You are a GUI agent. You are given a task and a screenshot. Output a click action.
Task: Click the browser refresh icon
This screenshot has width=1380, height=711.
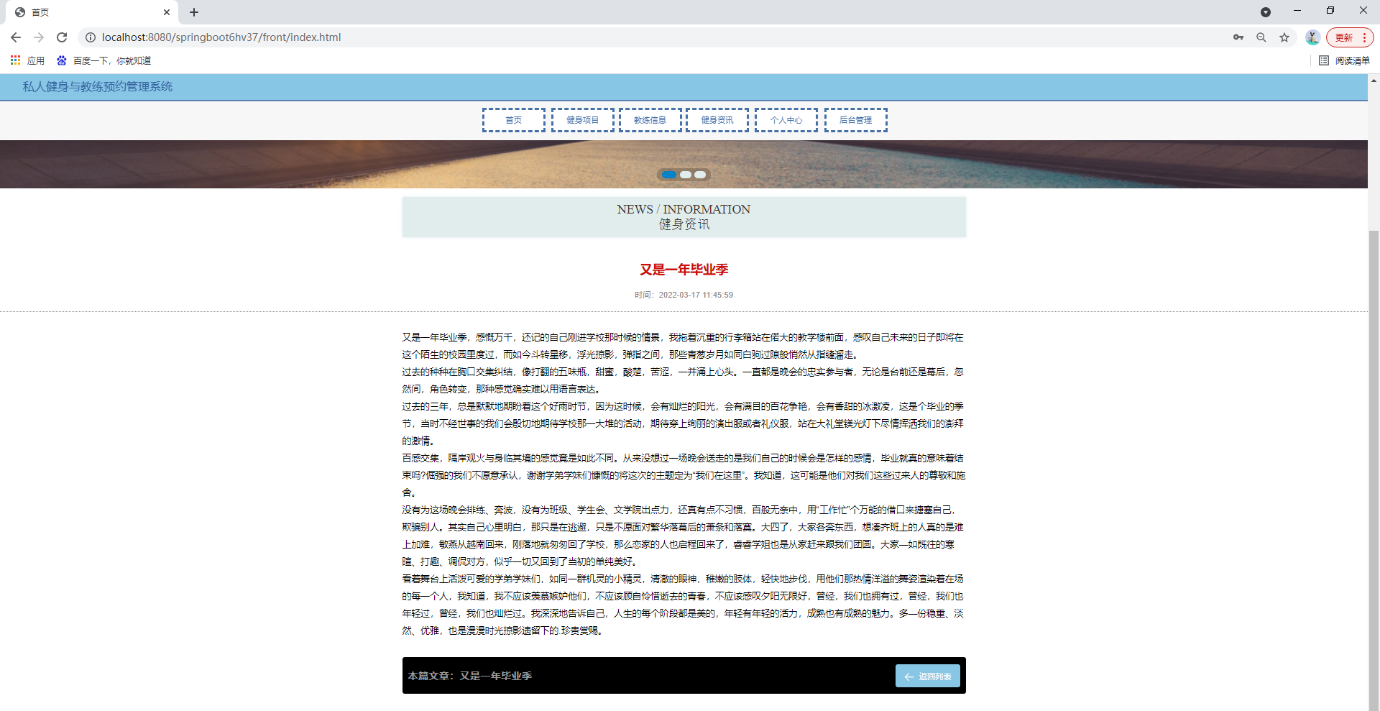[61, 37]
